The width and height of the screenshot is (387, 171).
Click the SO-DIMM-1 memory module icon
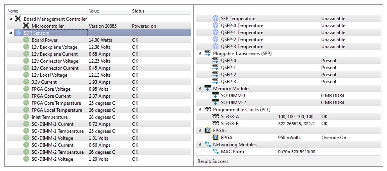click(x=215, y=95)
